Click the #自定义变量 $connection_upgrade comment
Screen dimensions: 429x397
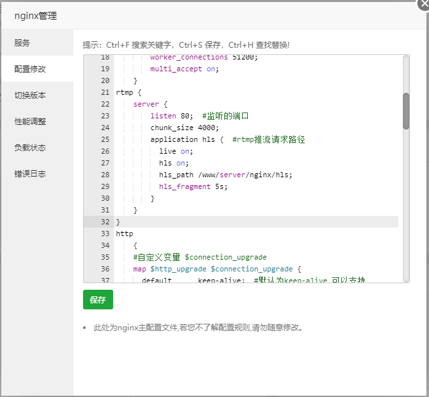[x=199, y=257]
